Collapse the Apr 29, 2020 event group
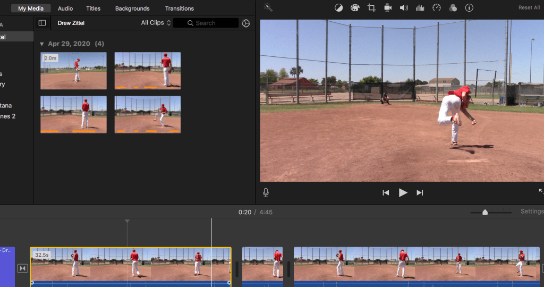 click(x=42, y=44)
